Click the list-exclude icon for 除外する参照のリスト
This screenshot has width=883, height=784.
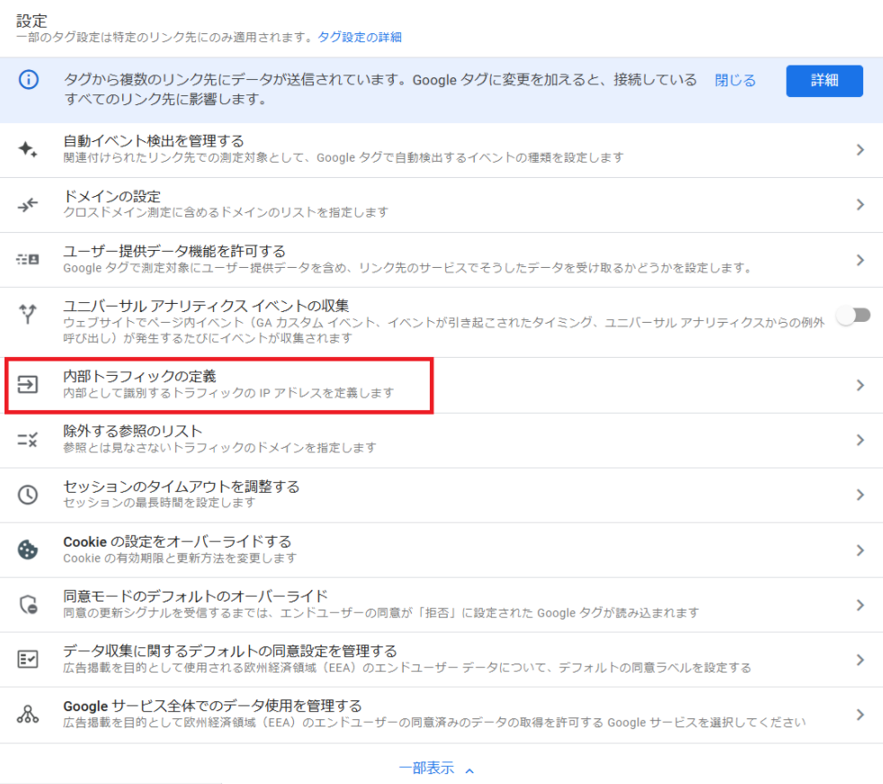pos(28,440)
